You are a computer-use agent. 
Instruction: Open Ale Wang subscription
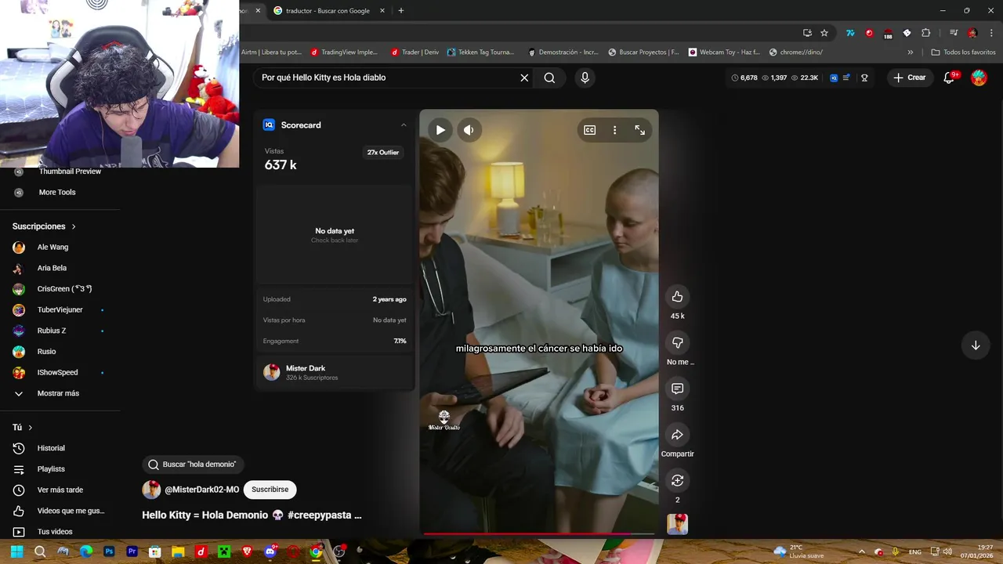[x=53, y=247]
